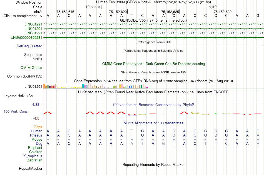Open the 'RefSeq genes from NCBI' title
Image resolution: width=264 pixels, height=175 pixels.
click(x=154, y=42)
